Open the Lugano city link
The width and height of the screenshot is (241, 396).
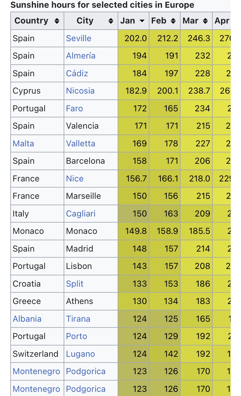80,354
